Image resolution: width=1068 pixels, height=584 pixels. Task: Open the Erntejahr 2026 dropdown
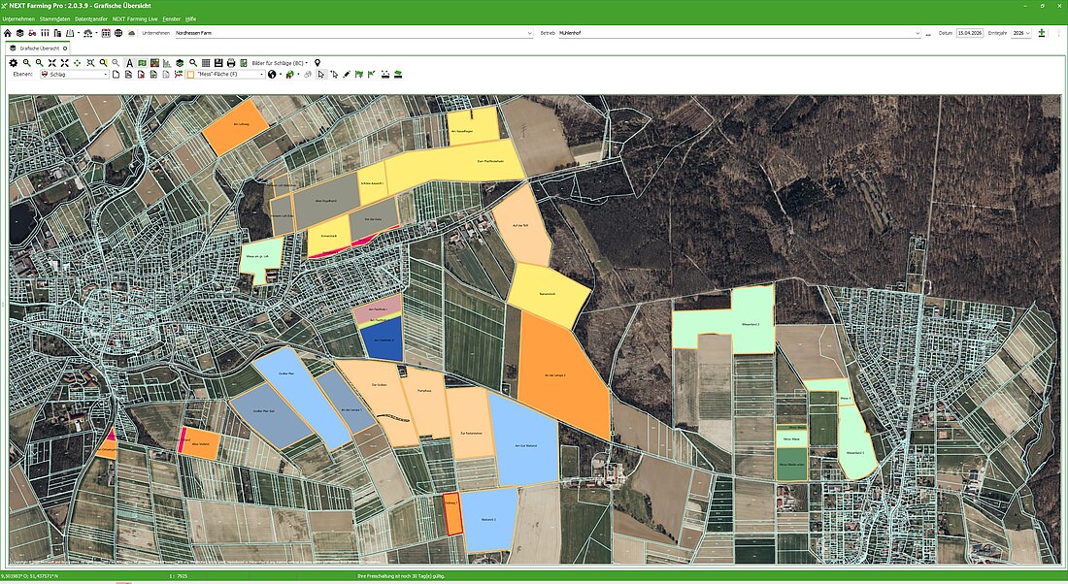[1020, 33]
